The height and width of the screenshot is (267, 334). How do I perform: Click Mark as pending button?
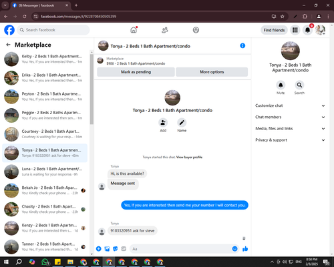[136, 72]
